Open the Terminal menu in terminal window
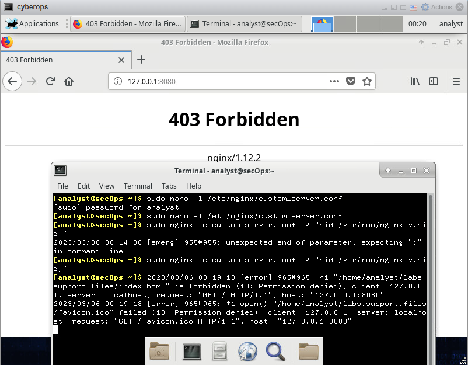Screen dimensions: 468x365 click(138, 186)
